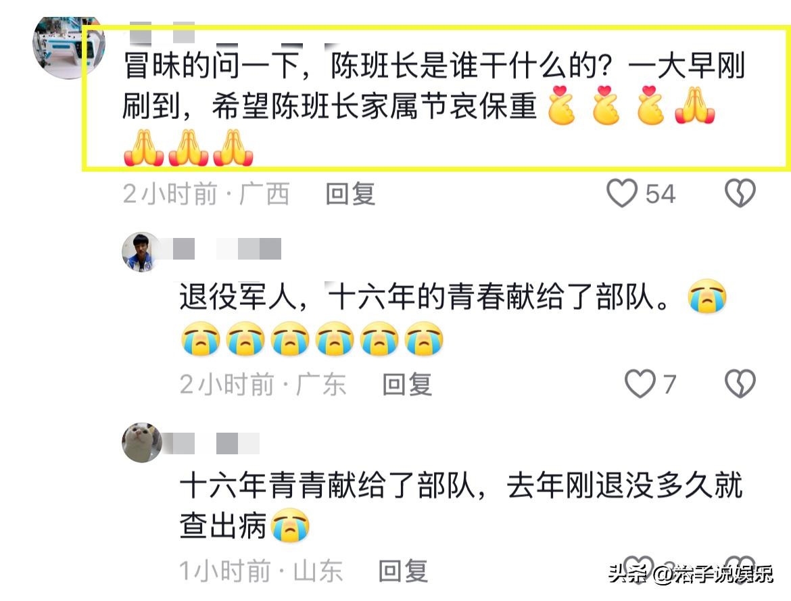The width and height of the screenshot is (791, 601).
Task: Like the Guangxi comment with 54 likes
Action: coord(621,193)
